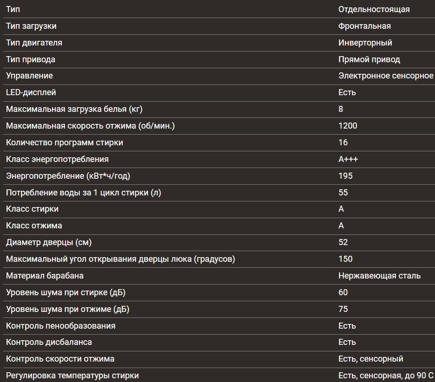Image resolution: width=435 pixels, height=382 pixels.
Task: Click the "Максимальная загрузка белья (кг)" label
Action: pos(74,109)
